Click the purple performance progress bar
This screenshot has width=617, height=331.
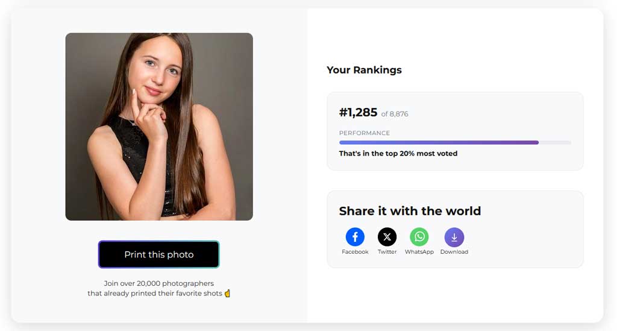439,142
